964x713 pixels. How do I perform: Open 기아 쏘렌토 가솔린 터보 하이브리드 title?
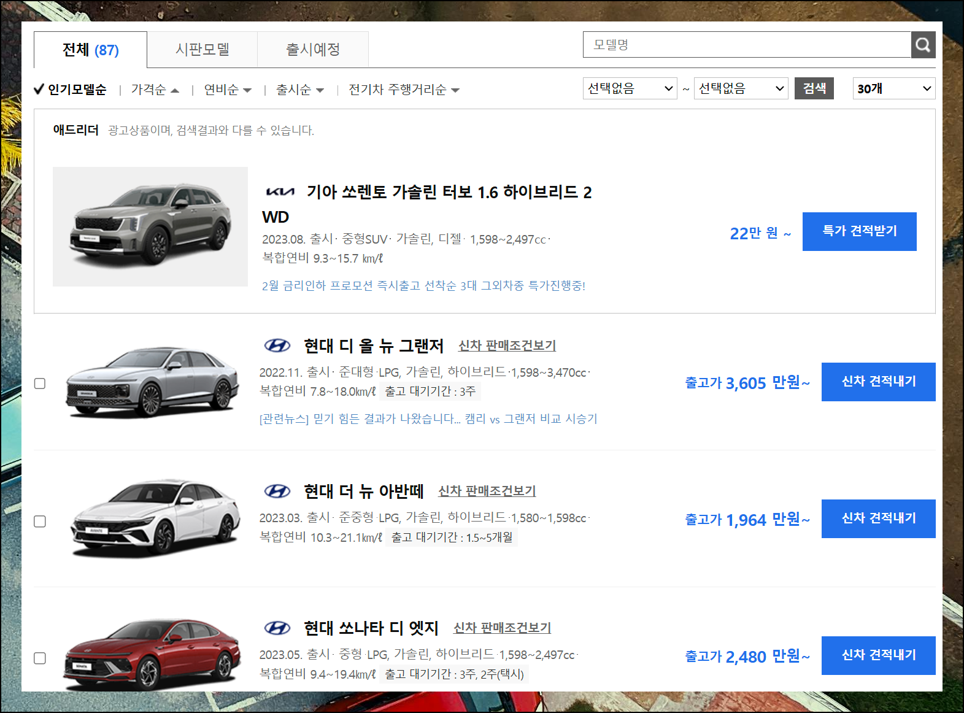click(x=428, y=204)
